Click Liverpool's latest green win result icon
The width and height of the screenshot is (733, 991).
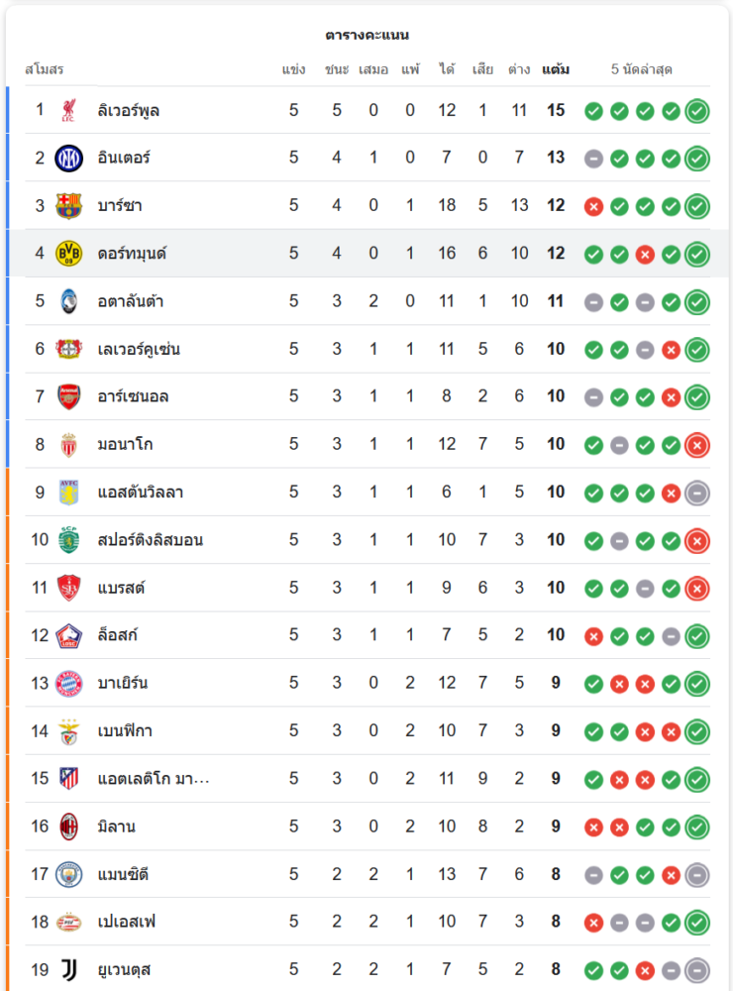[x=697, y=111]
